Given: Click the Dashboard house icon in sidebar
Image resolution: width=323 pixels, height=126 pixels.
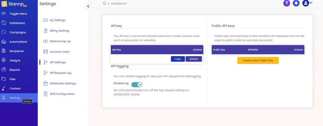Looking at the screenshot, I should pyautogui.click(x=4, y=23).
